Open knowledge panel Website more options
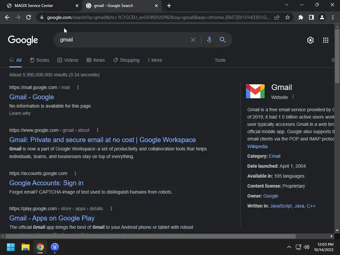The height and width of the screenshot is (255, 340). tap(293, 97)
